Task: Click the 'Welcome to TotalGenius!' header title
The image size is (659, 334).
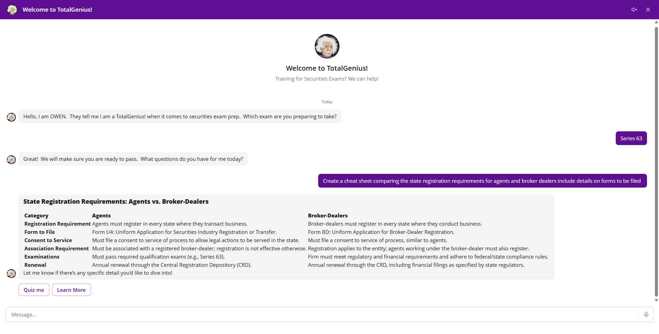Action: coord(57,10)
